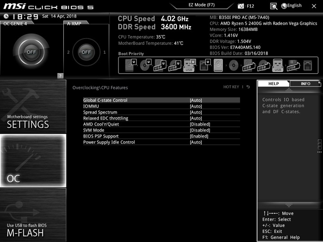Select the legacy USB key boot icon
323x242 pixels.
(278, 65)
